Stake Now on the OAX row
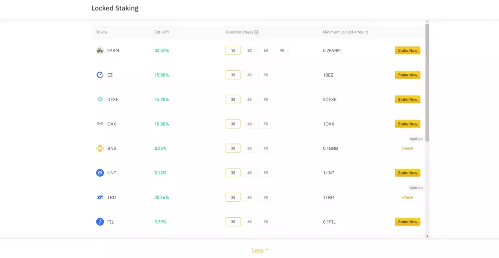This screenshot has height=258, width=499. click(x=408, y=124)
